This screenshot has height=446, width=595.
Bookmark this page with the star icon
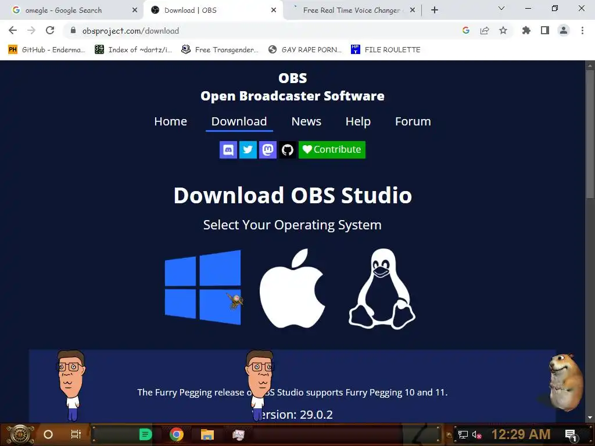503,31
